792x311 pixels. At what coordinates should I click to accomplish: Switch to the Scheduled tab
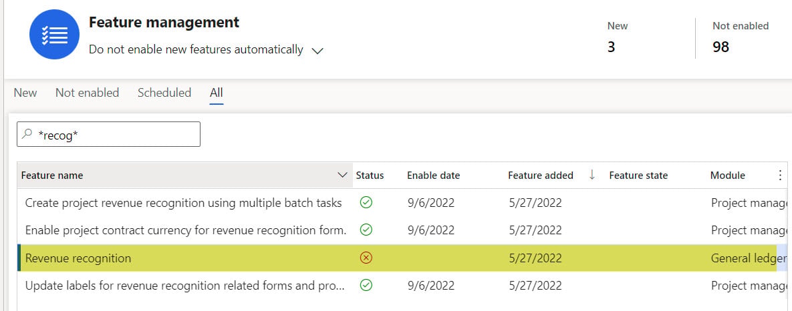click(164, 93)
